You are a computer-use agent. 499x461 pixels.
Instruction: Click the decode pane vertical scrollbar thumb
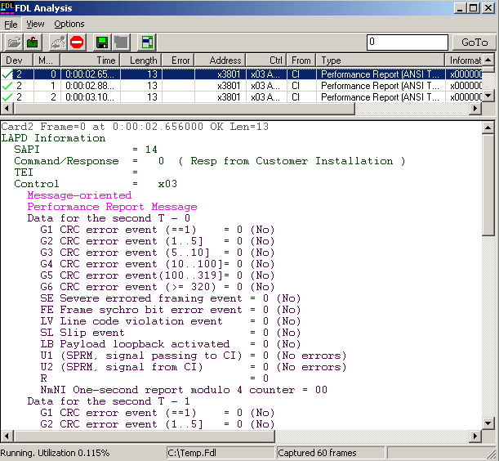488,185
